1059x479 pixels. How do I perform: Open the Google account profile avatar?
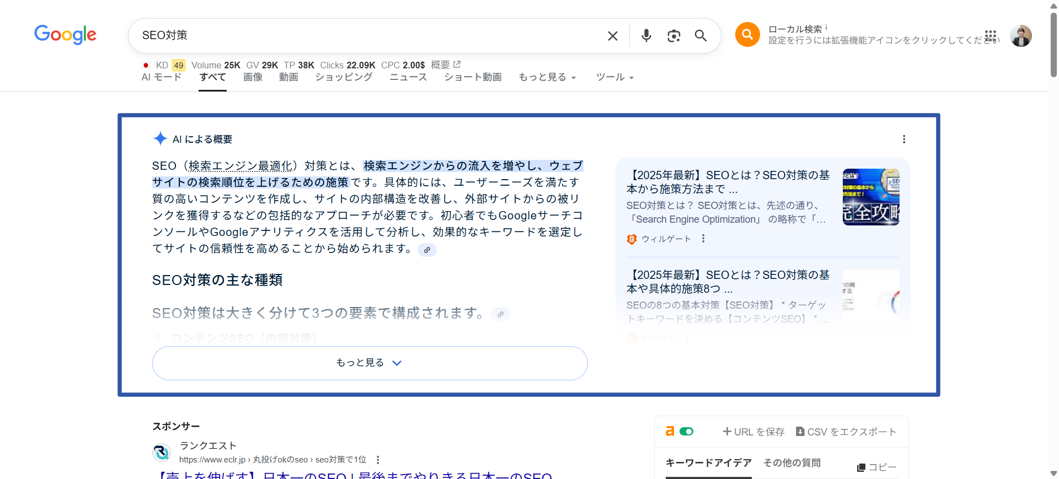(1020, 36)
